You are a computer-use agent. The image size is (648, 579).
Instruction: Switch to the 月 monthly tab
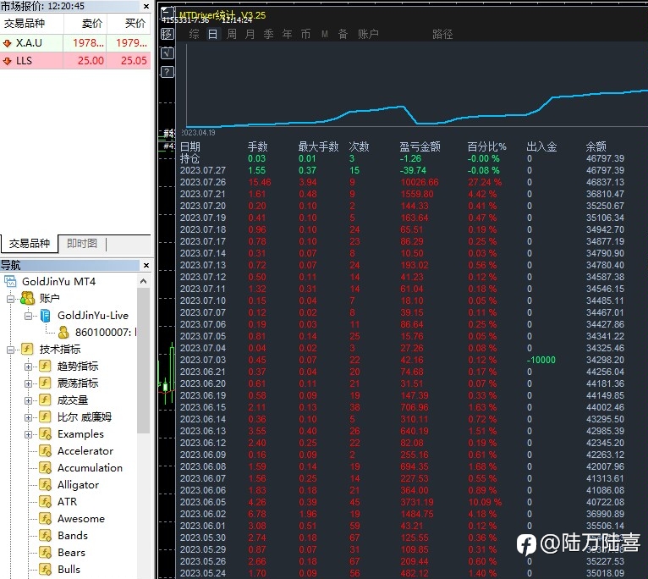(250, 34)
